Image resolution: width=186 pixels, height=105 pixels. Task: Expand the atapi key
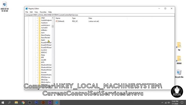37,18
